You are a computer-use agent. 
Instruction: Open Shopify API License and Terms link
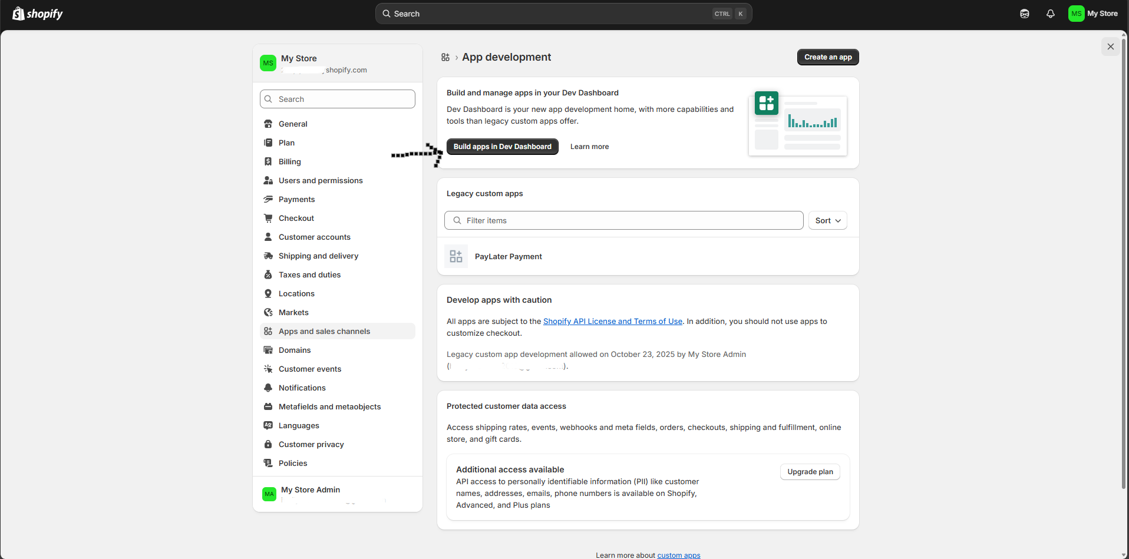613,321
